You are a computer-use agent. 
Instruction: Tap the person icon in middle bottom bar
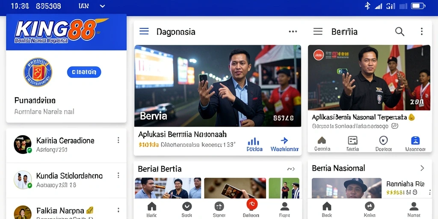coord(284,207)
